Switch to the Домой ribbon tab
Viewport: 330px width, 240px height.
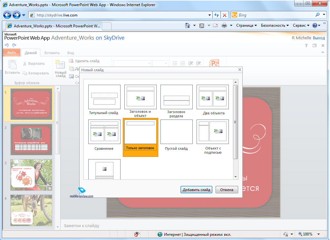click(31, 53)
